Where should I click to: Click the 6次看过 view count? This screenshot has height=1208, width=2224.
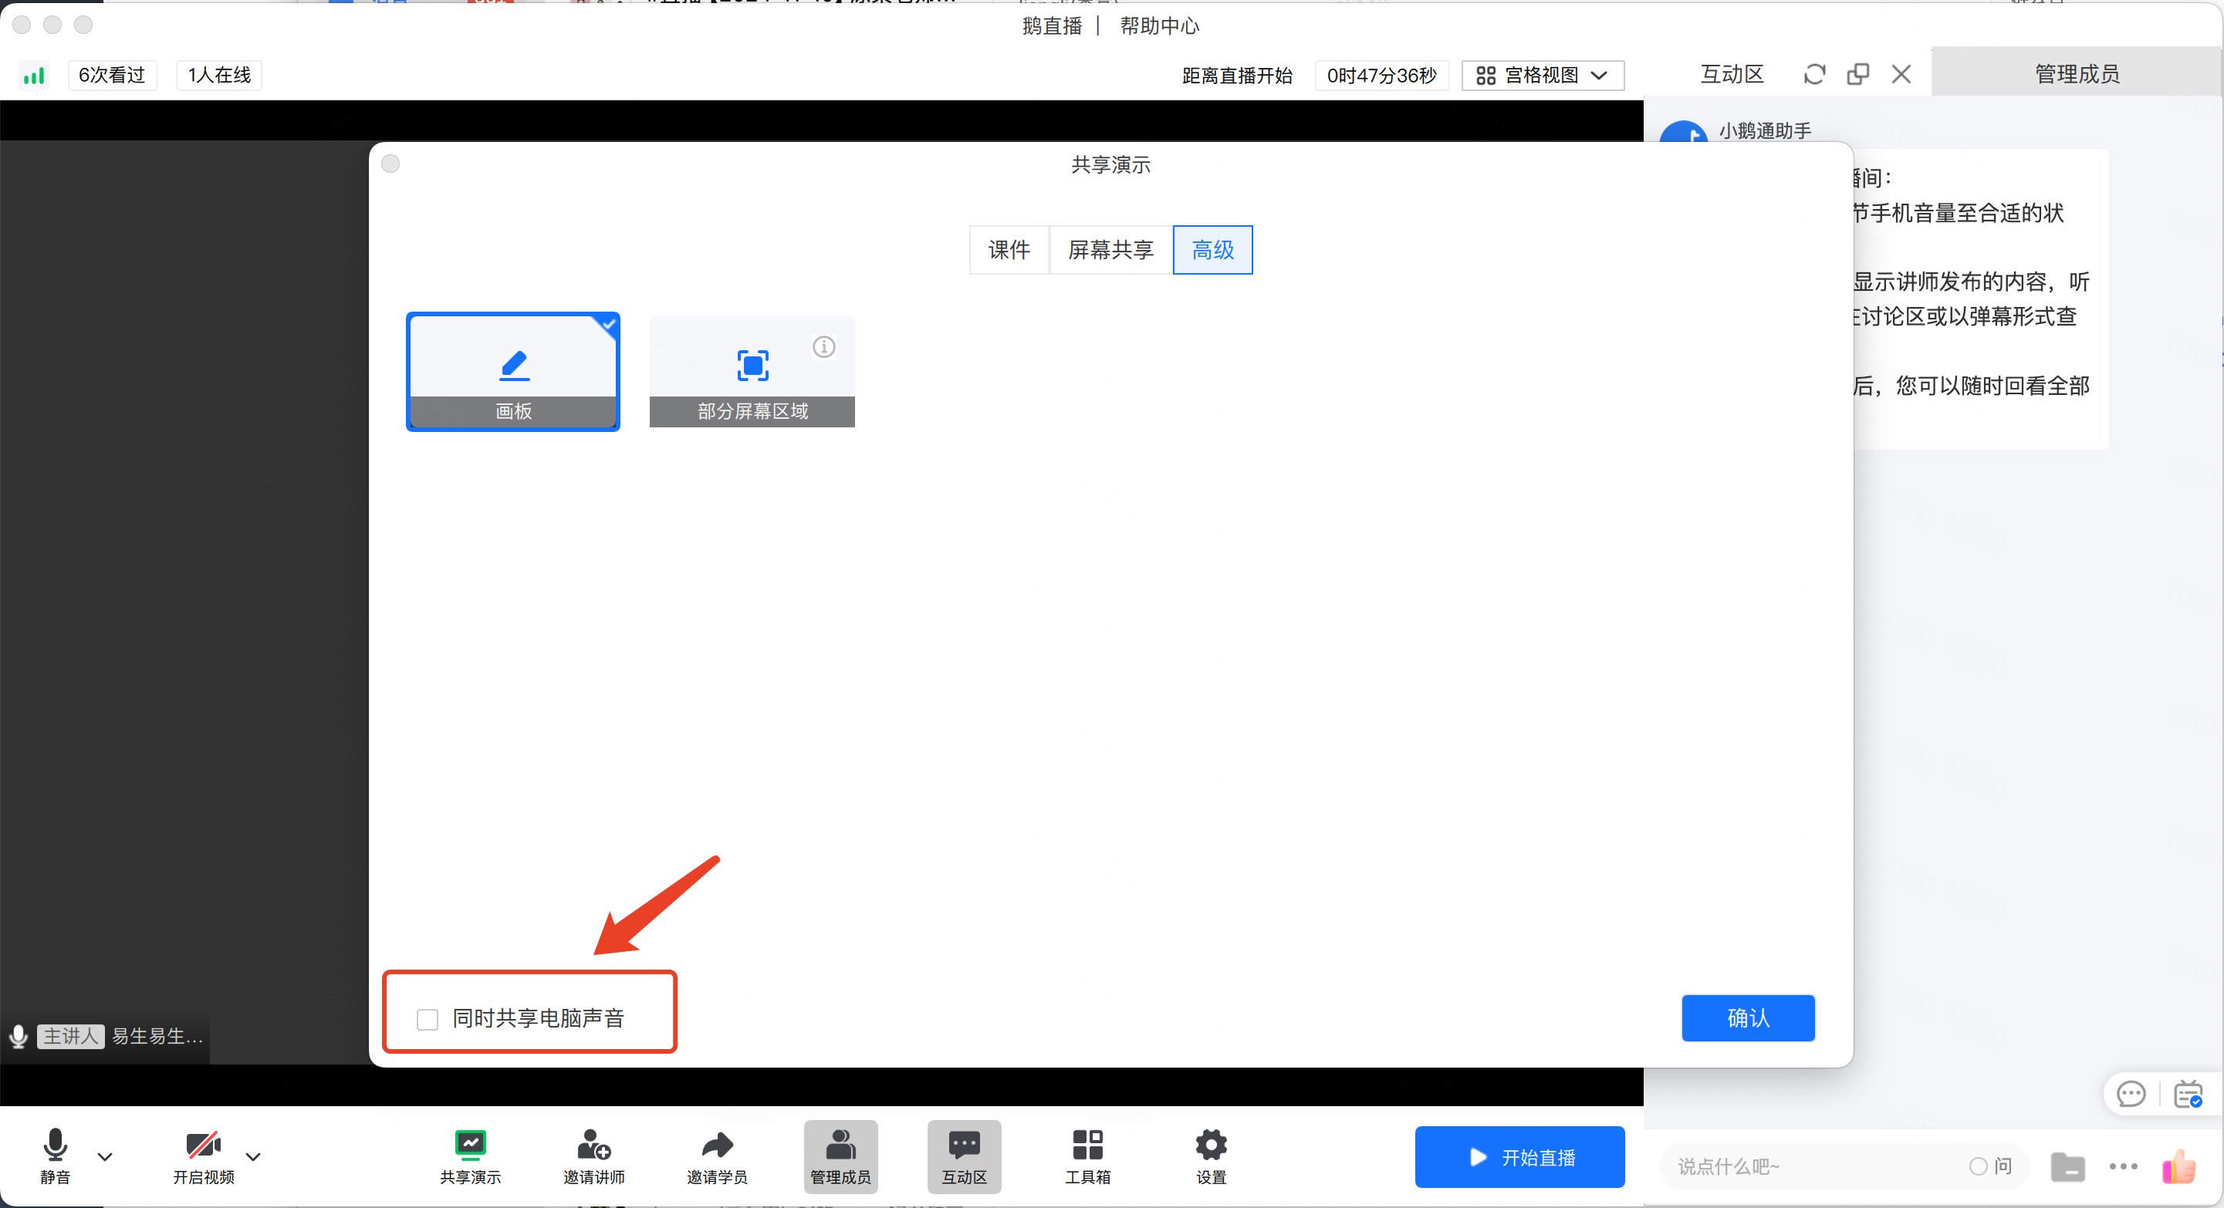(x=112, y=75)
